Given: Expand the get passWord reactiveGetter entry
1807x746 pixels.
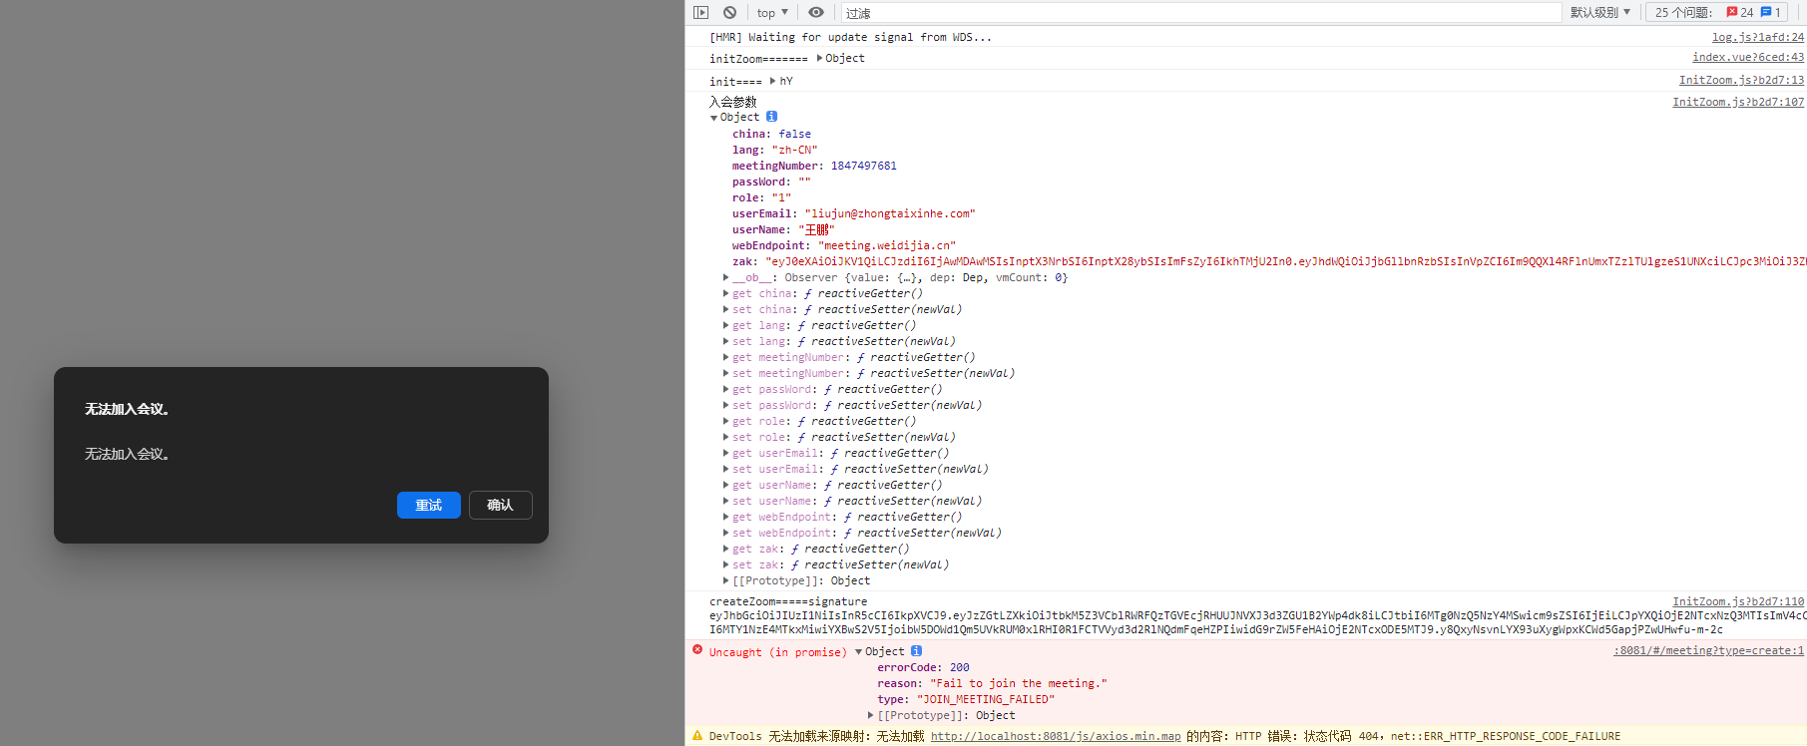Looking at the screenshot, I should click(725, 389).
